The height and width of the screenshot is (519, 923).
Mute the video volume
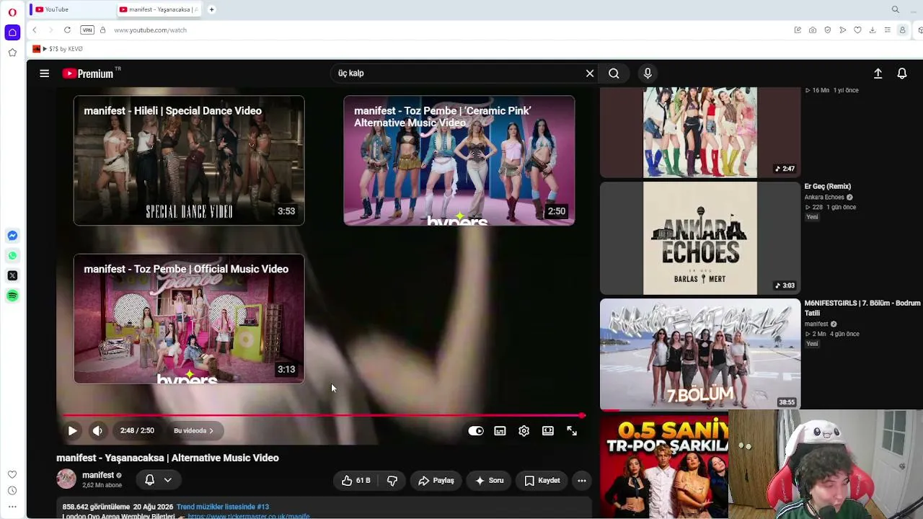click(x=97, y=431)
